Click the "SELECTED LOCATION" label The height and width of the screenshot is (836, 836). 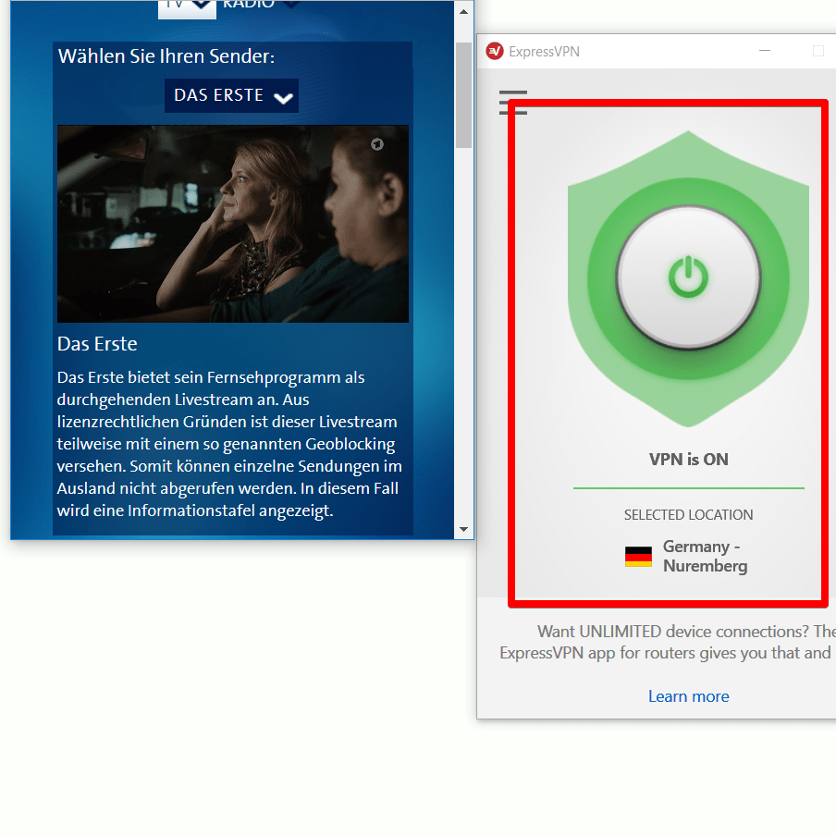688,514
